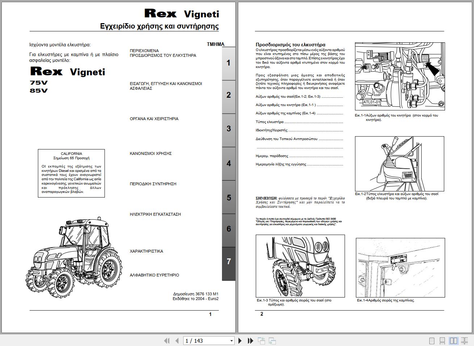The height and width of the screenshot is (346, 474).
Task: Click the previous view icon
Action: point(261,341)
